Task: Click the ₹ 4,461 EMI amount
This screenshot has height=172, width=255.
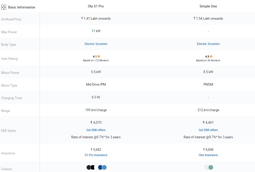Action: (208, 122)
